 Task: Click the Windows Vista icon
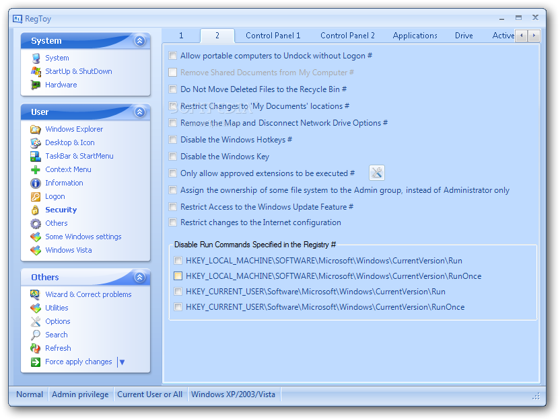point(36,250)
